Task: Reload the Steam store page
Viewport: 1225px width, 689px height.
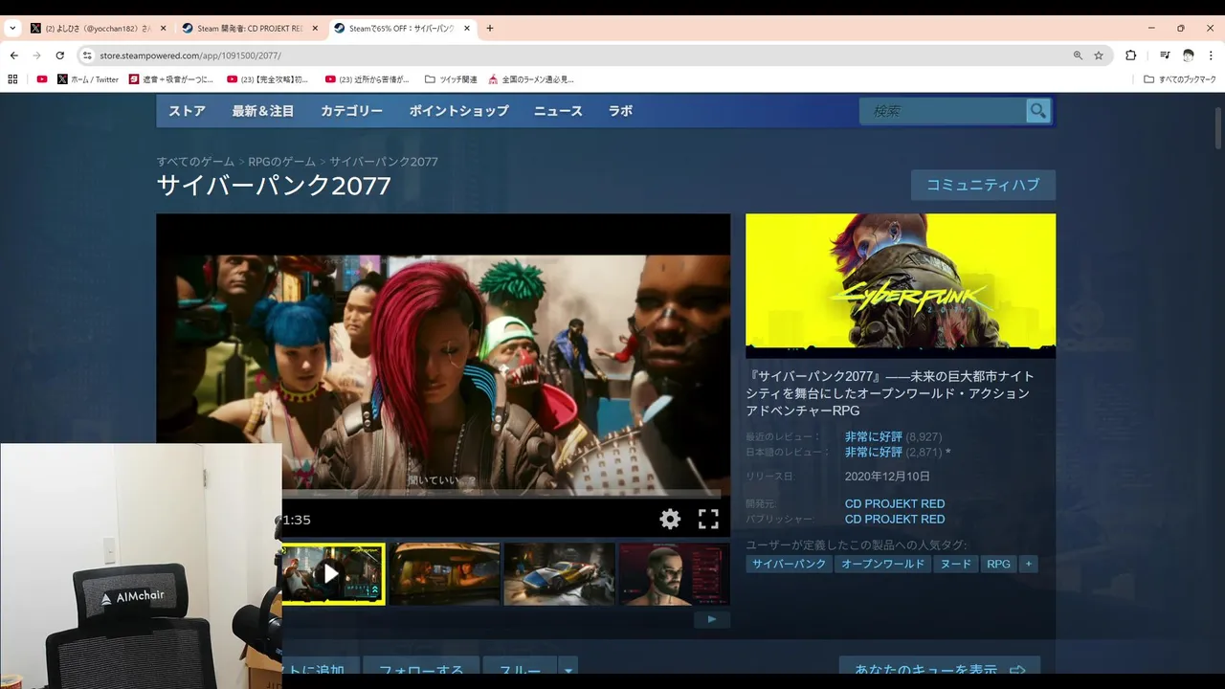Action: (x=59, y=56)
